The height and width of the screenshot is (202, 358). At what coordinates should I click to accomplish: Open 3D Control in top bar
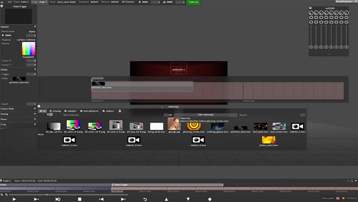tap(128, 2)
